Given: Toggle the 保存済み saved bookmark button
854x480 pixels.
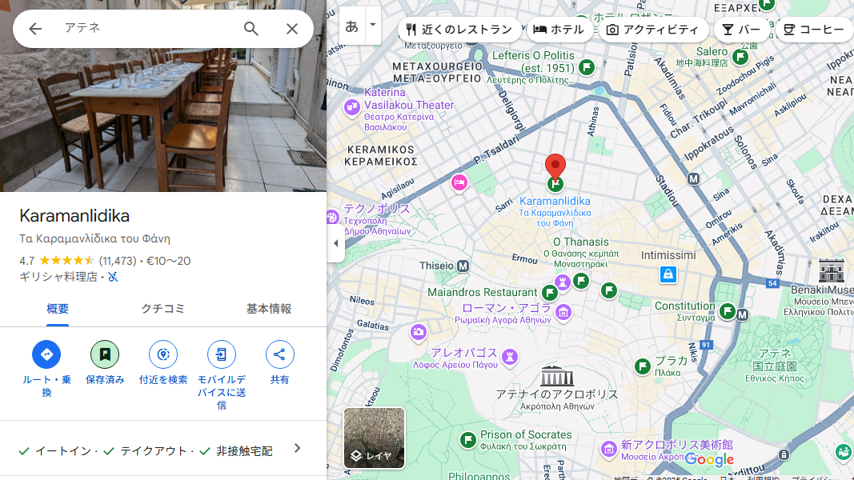Looking at the screenshot, I should coord(105,354).
